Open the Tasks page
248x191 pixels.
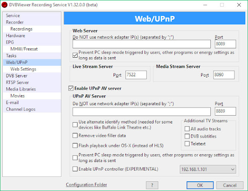click(32, 56)
